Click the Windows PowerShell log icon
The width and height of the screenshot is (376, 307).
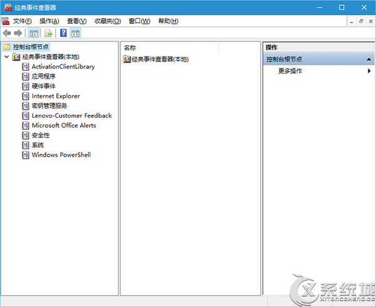point(26,155)
